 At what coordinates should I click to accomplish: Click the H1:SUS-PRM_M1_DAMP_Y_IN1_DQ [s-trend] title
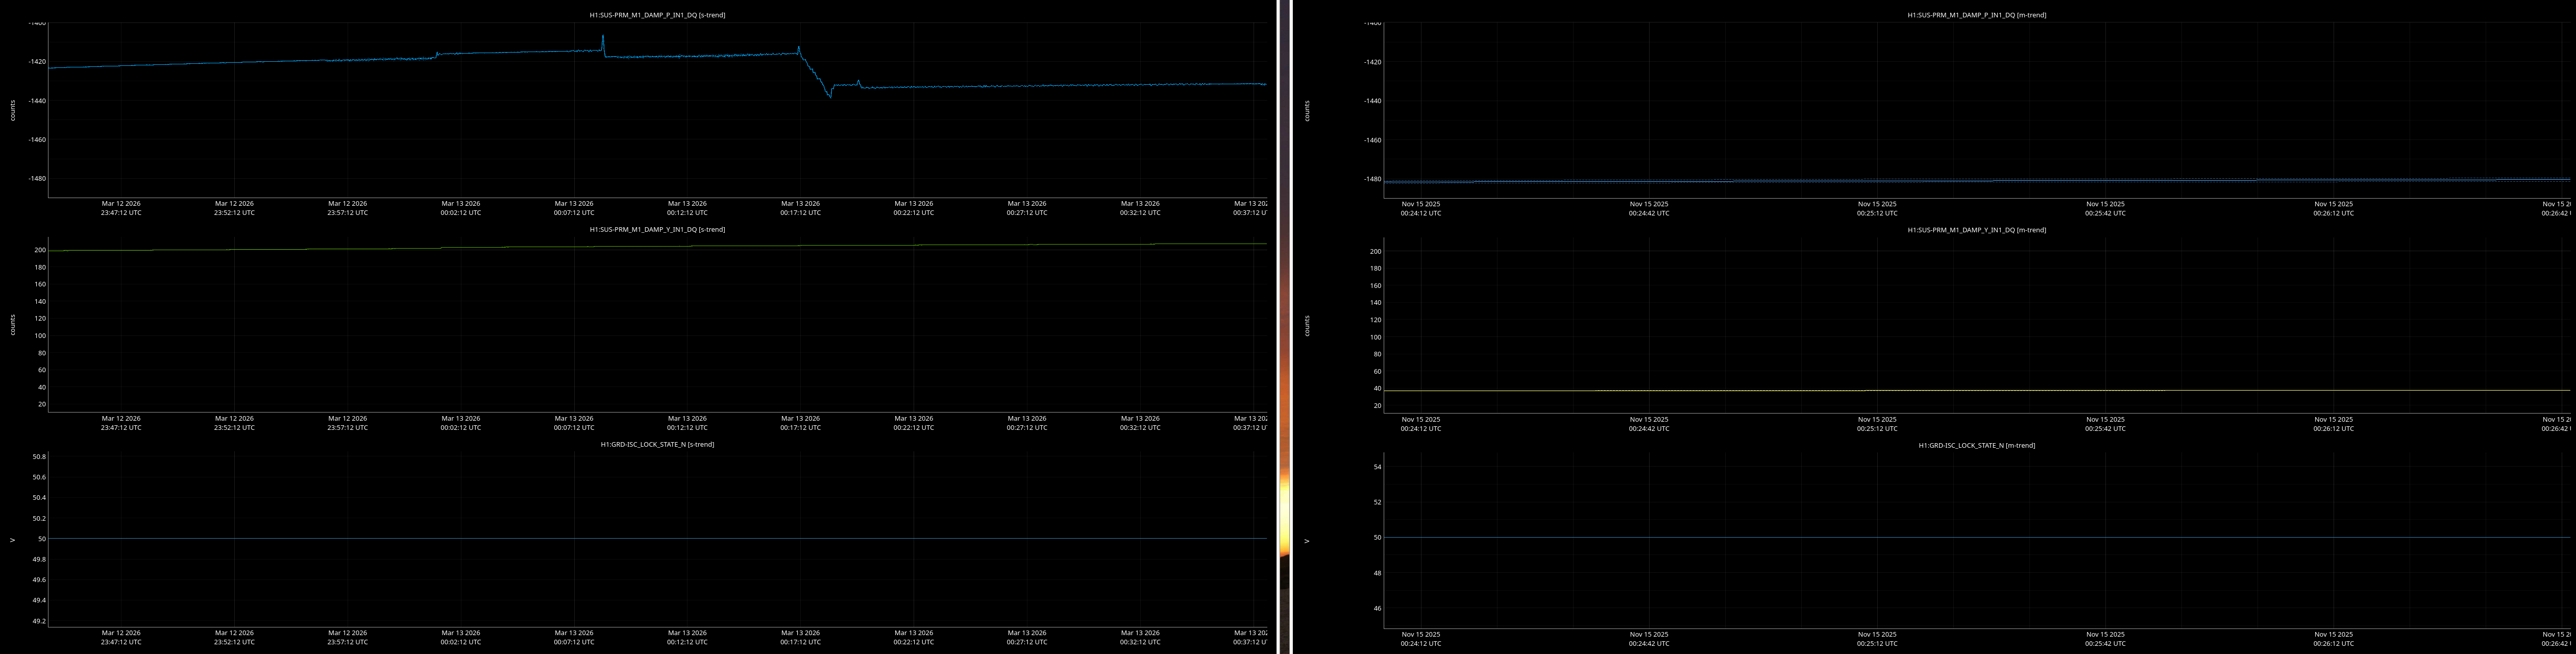[657, 229]
